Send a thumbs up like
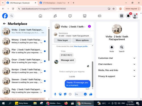The width and height of the screenshot is (142, 106). point(91,94)
